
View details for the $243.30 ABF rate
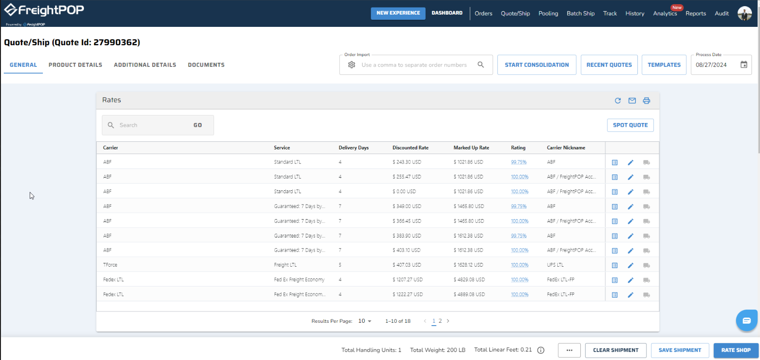pyautogui.click(x=615, y=163)
